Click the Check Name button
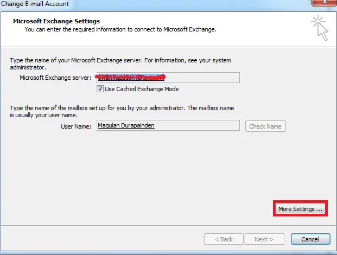Viewport: 337px width, 255px height. [265, 126]
